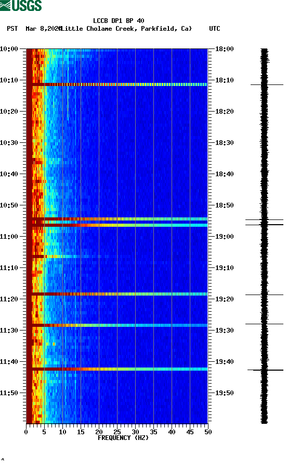Click the FREQUENCY (HZ) axis label

point(123,438)
